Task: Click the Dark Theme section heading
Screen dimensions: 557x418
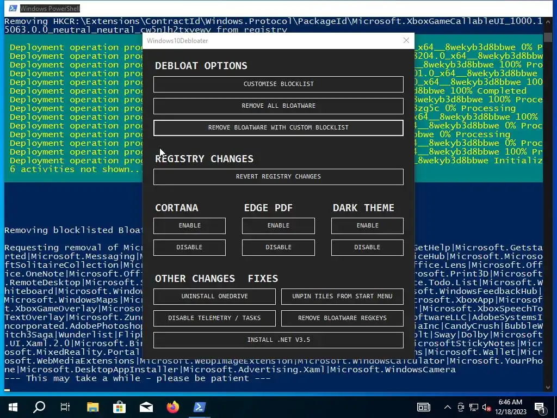Action: click(363, 207)
